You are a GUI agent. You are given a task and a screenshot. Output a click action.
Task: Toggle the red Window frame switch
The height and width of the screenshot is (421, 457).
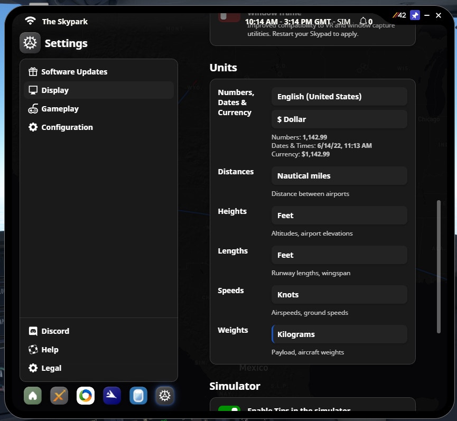(x=230, y=17)
